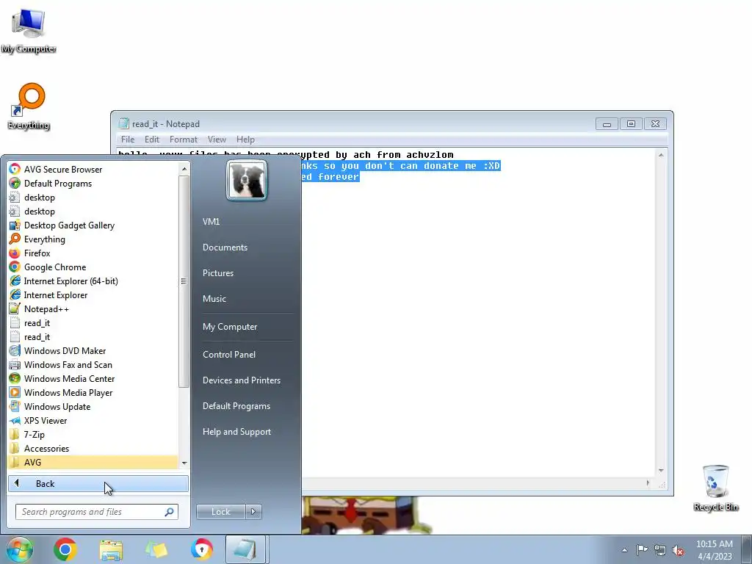Image resolution: width=752 pixels, height=564 pixels.
Task: Launch Internet Explorer (64-bit)
Action: [x=93, y=281]
